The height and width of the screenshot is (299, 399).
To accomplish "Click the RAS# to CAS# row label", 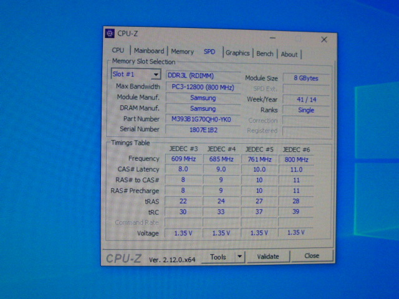I will pyautogui.click(x=137, y=180).
